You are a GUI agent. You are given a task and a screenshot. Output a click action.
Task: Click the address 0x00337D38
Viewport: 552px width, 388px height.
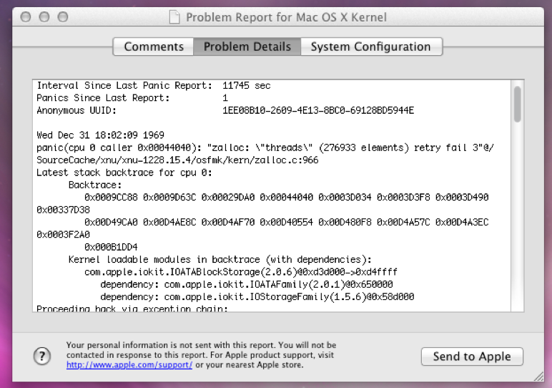pos(64,210)
